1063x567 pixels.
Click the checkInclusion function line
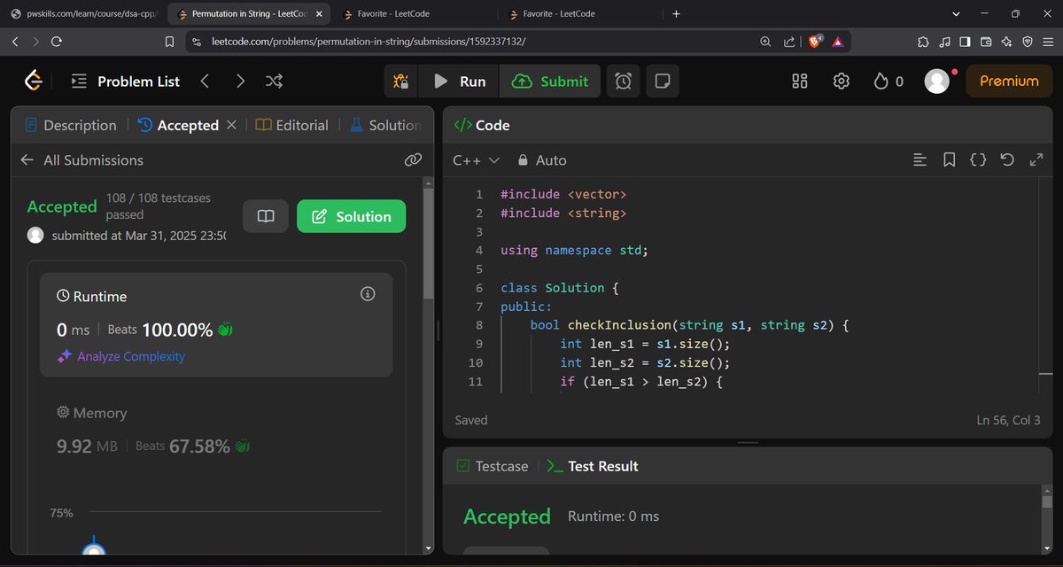690,325
